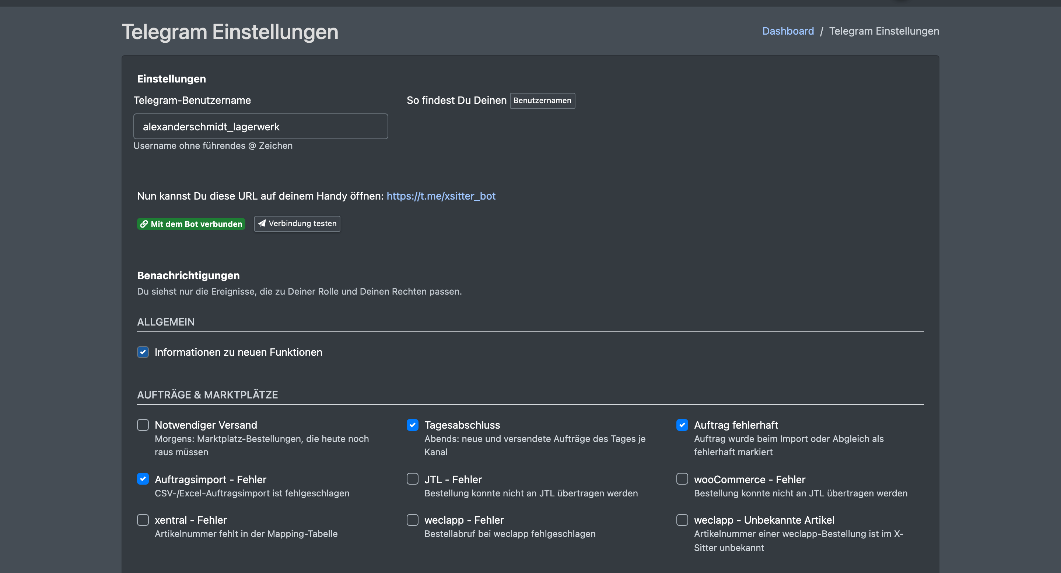Enable weclapp - Unbekannte Artikel checkbox

(682, 520)
